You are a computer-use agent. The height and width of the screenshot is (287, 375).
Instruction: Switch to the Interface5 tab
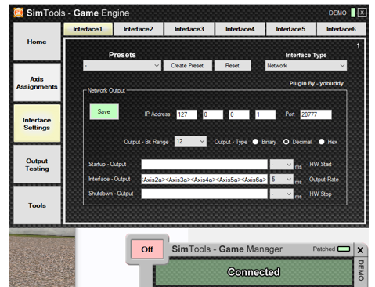point(290,29)
